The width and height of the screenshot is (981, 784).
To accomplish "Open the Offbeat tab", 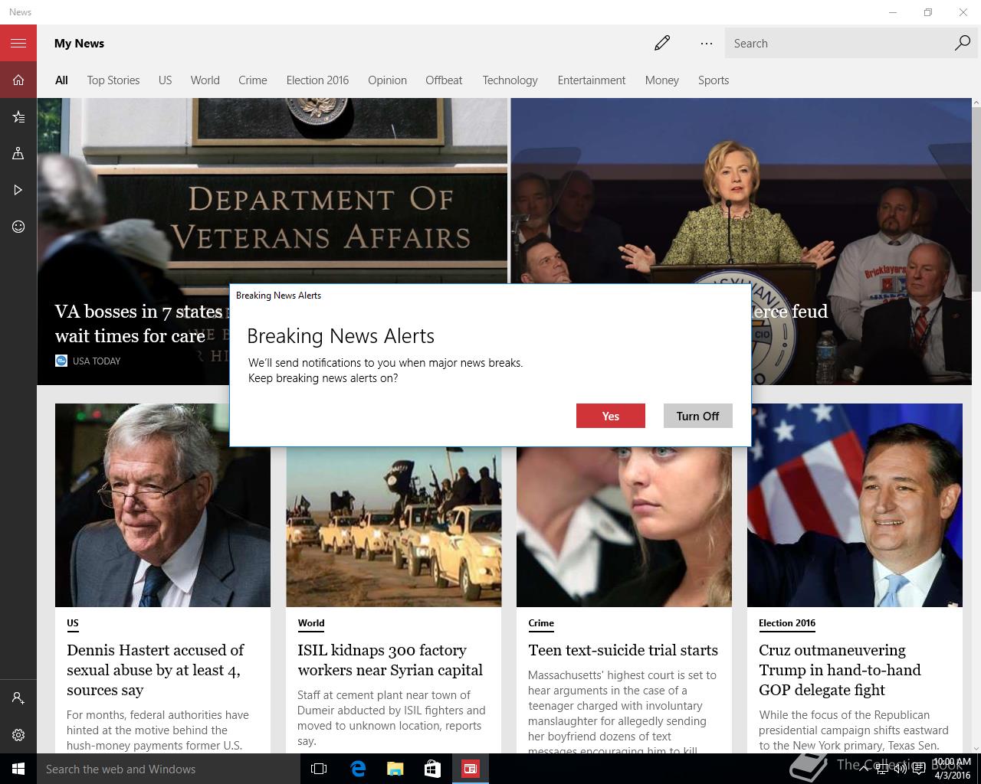I will click(444, 80).
